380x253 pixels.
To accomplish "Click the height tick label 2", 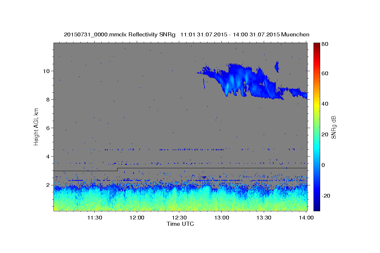I will [x=48, y=185].
